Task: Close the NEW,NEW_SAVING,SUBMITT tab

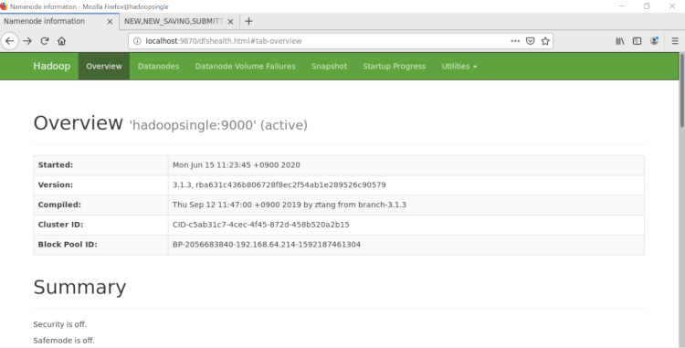Action: tap(231, 21)
